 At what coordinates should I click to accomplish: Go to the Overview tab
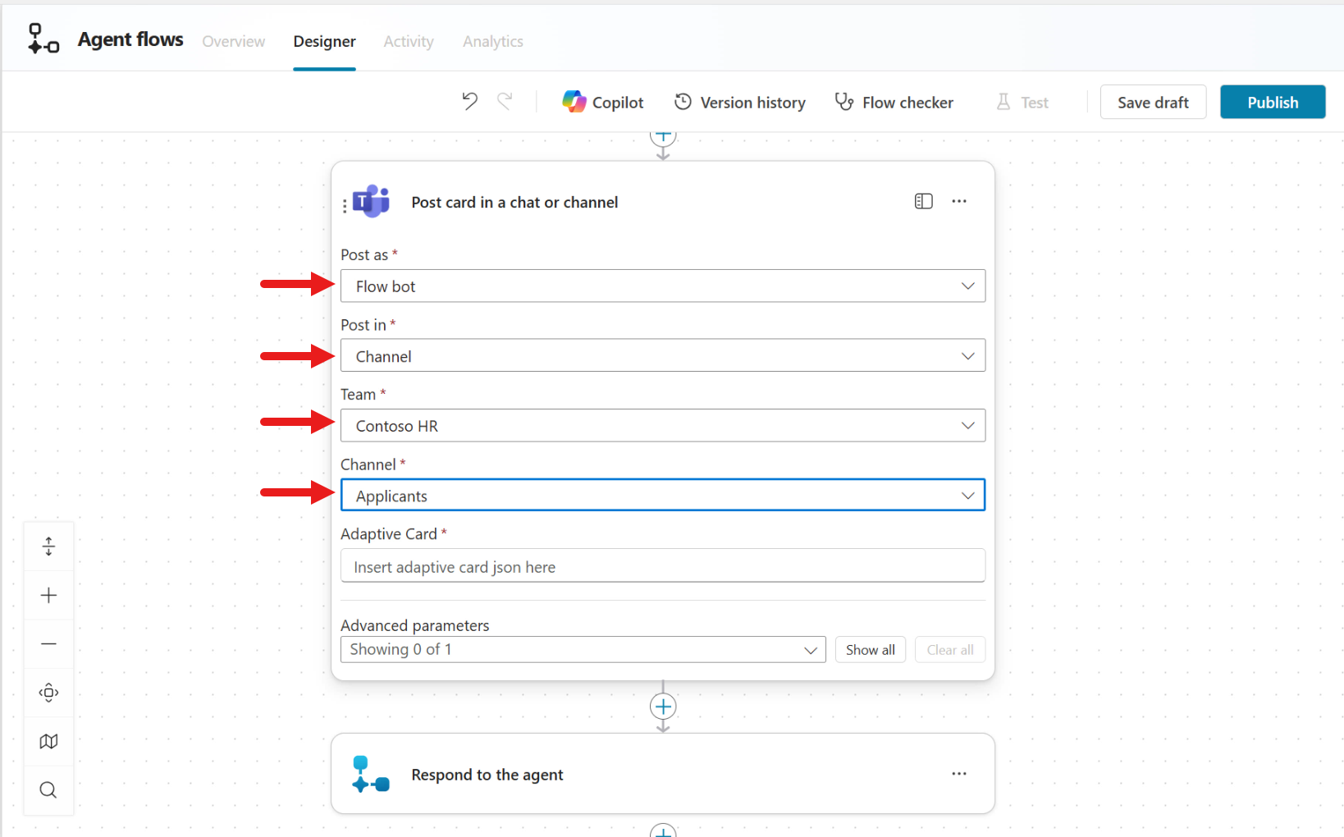(x=233, y=41)
